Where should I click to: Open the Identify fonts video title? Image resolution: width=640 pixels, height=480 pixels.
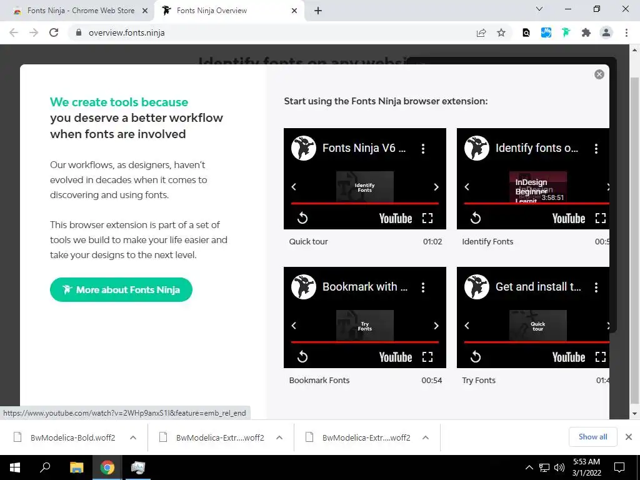coord(537,148)
